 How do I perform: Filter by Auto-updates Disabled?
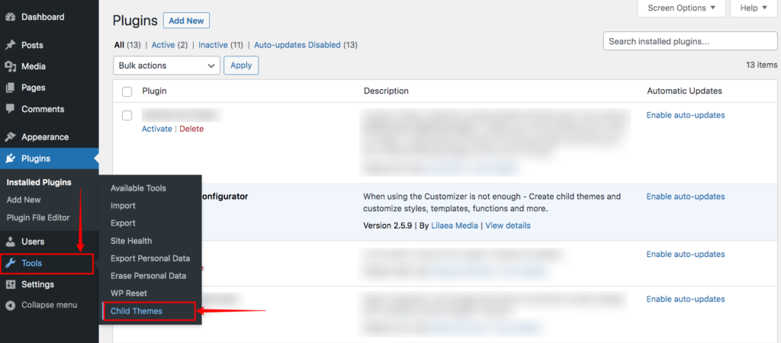click(x=297, y=45)
